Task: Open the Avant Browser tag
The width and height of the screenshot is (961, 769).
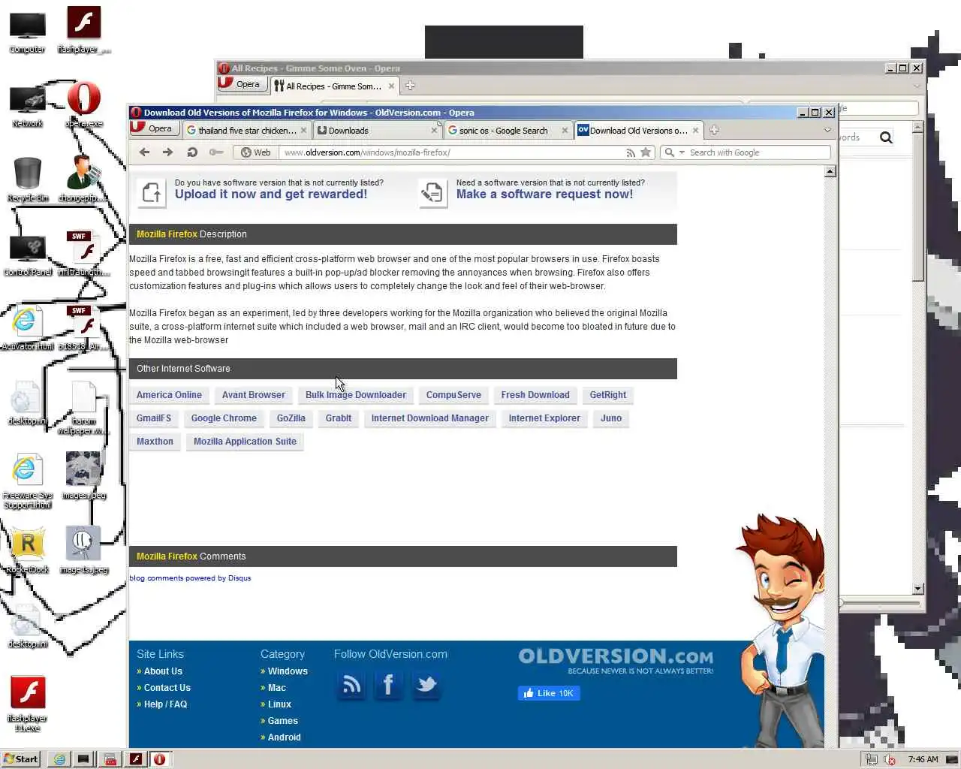Action: pyautogui.click(x=254, y=395)
